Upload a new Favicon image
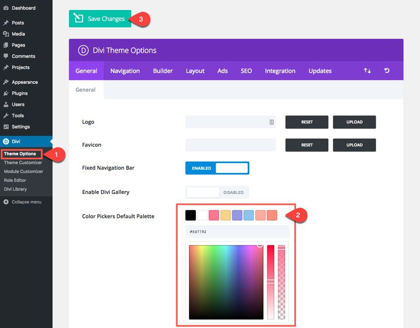 point(354,145)
